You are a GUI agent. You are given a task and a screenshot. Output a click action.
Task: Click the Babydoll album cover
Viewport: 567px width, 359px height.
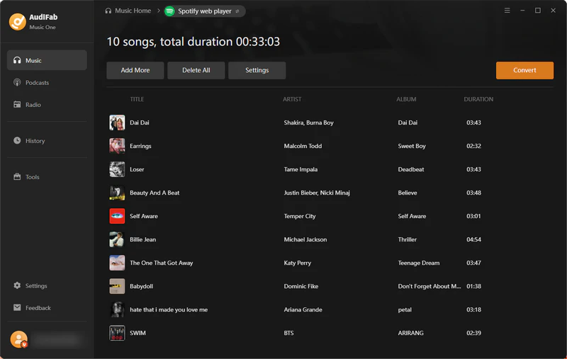pos(117,286)
